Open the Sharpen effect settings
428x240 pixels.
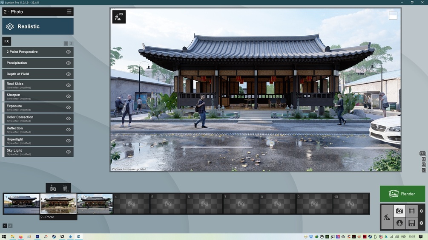point(38,96)
